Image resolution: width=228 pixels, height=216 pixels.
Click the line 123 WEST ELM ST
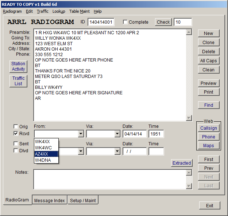54,44
